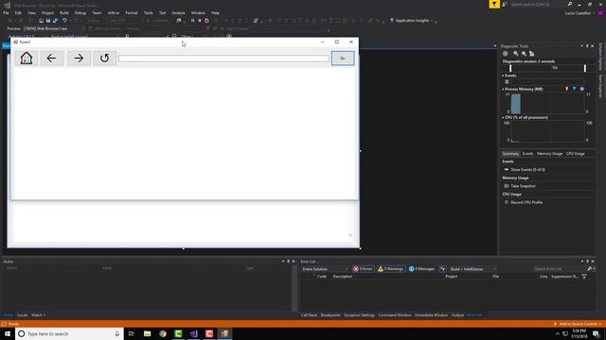
Task: Click the Show Events link
Action: tap(527, 170)
